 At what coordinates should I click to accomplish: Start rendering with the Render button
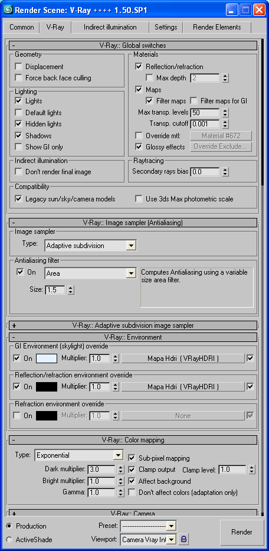242,532
